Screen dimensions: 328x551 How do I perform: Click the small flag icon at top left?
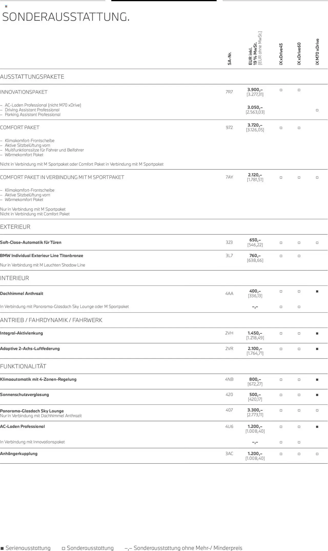click(x=6, y=6)
